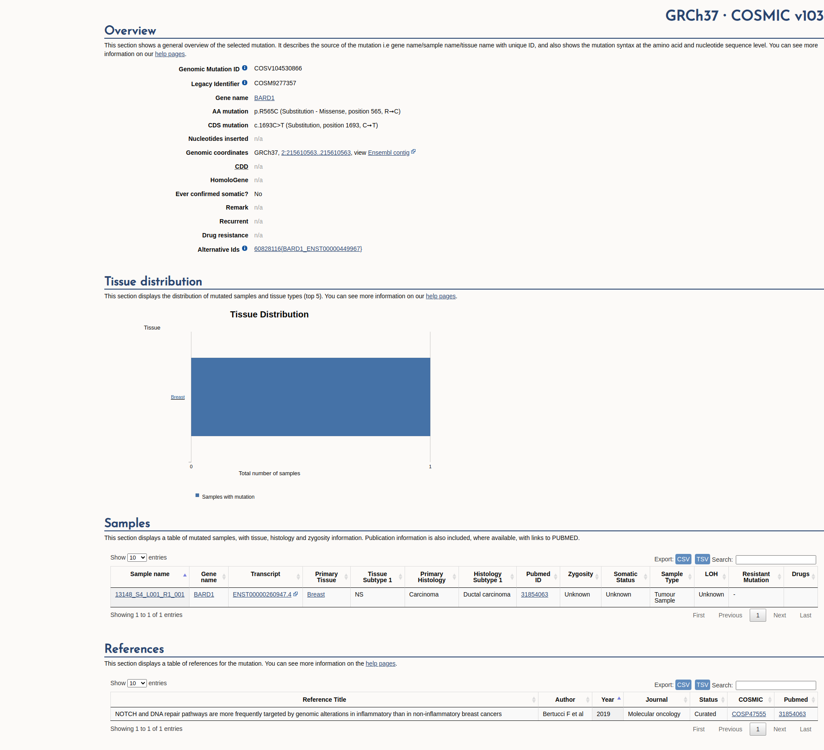
Task: Sort Samples table by Gene name
Action: coord(209,577)
